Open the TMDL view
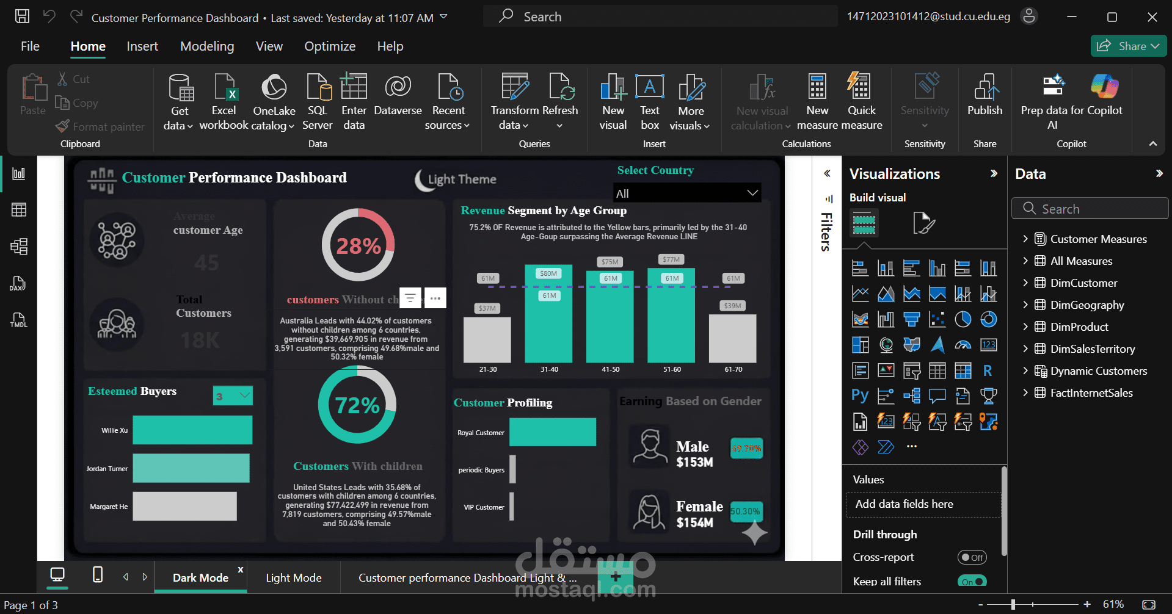Viewport: 1172px width, 614px height. coord(19,320)
